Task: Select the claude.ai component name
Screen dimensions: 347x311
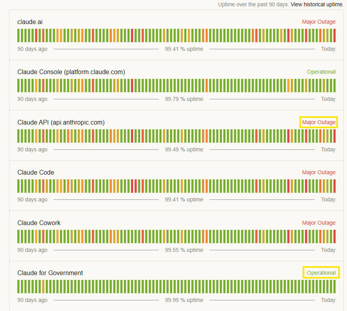Action: 30,22
